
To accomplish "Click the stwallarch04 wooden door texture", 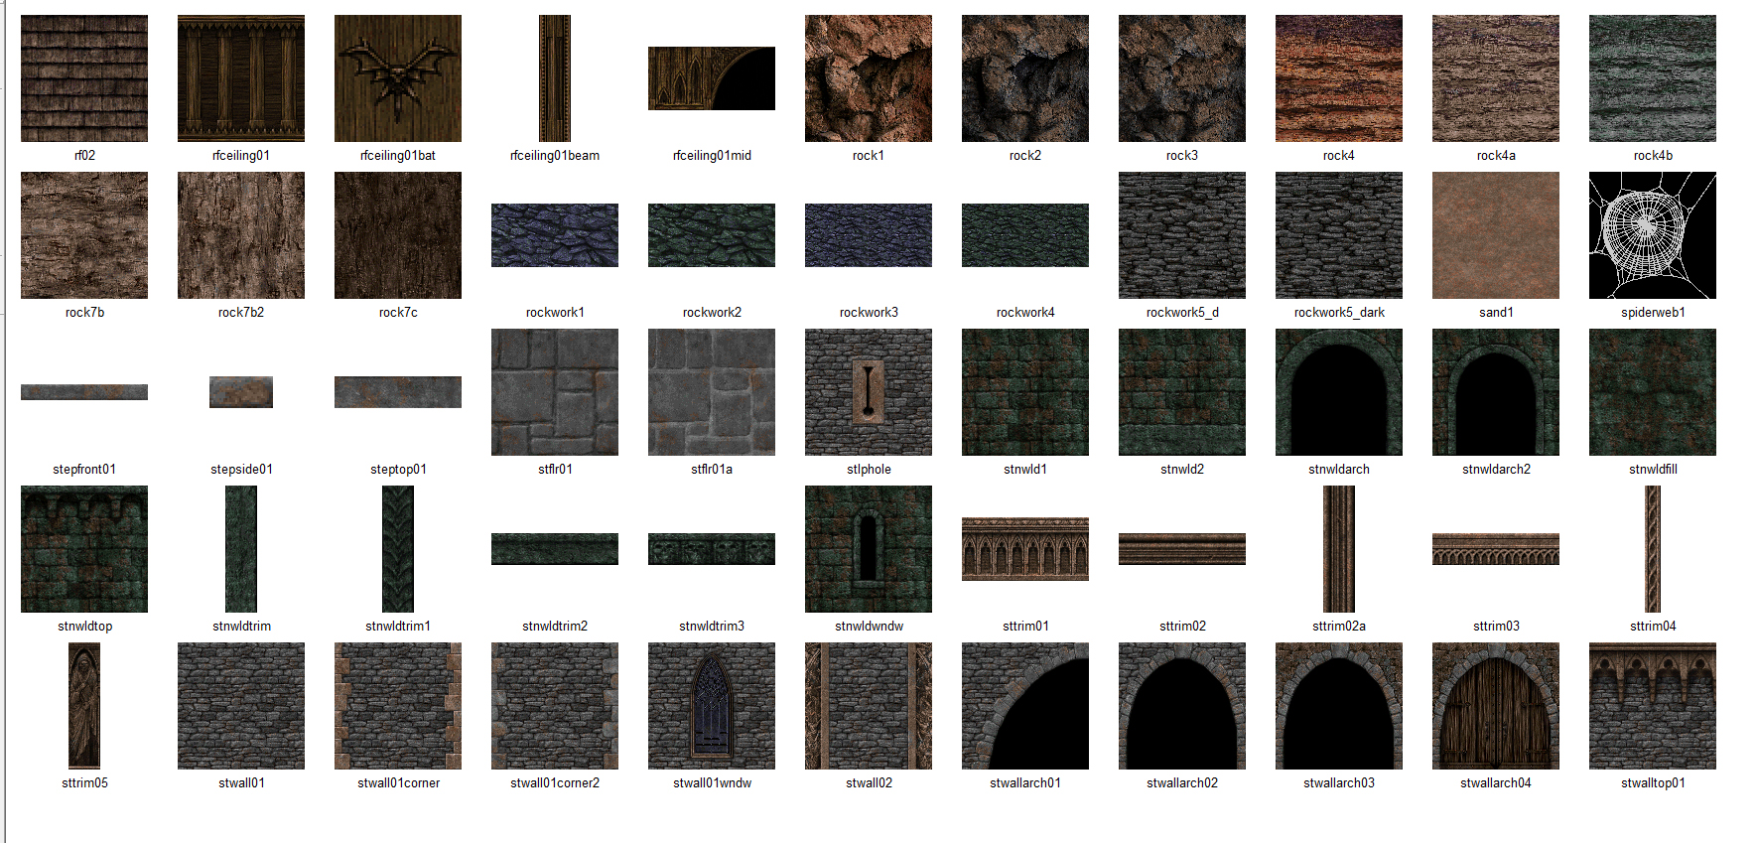I will coord(1496,706).
